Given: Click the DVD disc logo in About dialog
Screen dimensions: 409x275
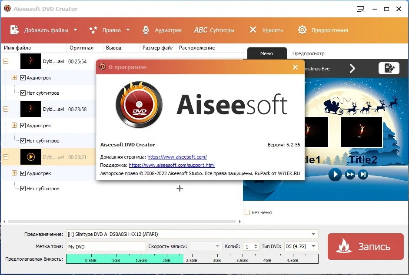Looking at the screenshot, I should (139, 105).
